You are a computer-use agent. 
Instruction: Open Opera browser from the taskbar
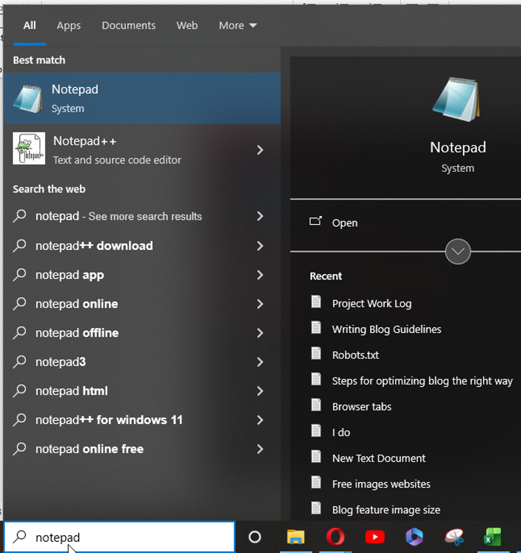[x=335, y=537]
